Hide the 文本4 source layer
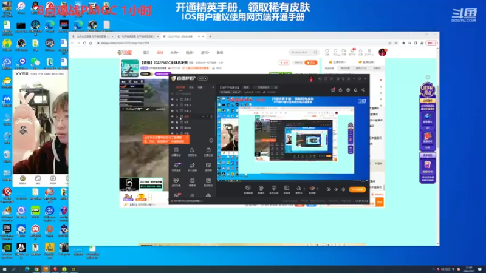 pos(173,105)
